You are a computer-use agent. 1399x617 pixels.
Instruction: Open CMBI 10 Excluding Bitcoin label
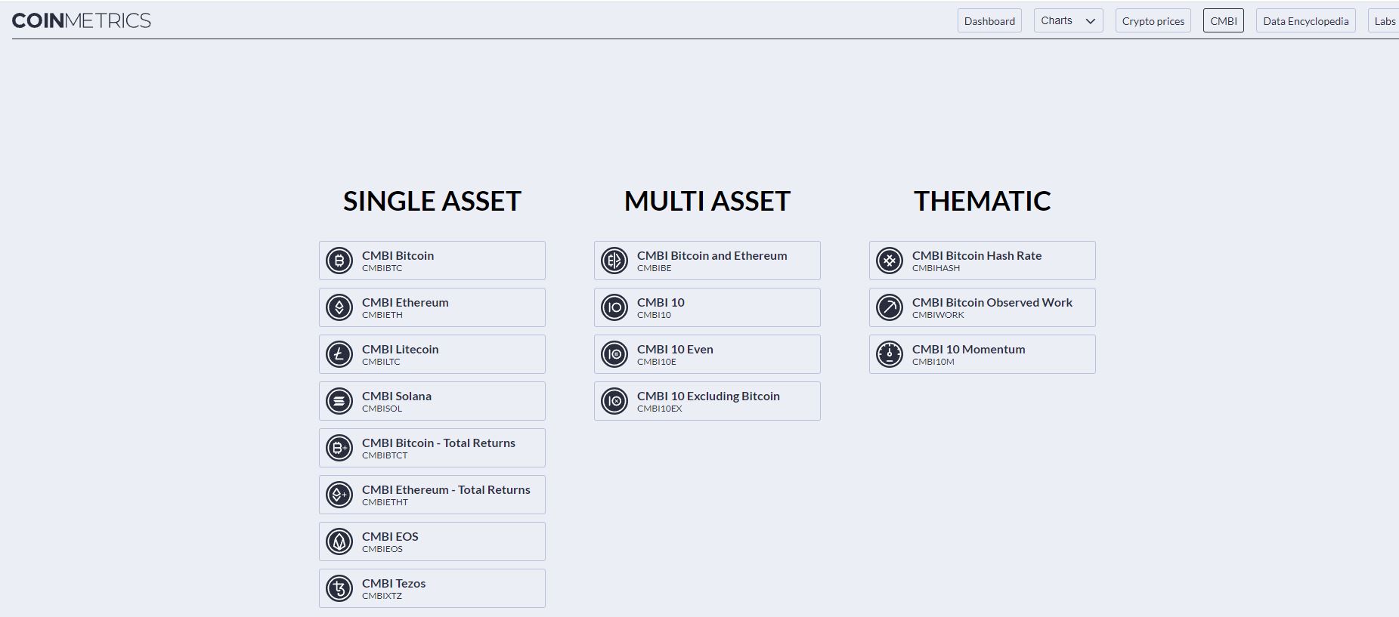[708, 396]
